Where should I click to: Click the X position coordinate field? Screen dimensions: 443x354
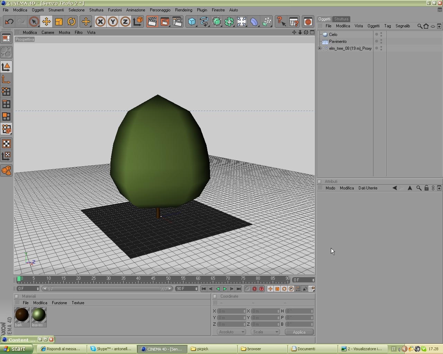point(231,311)
